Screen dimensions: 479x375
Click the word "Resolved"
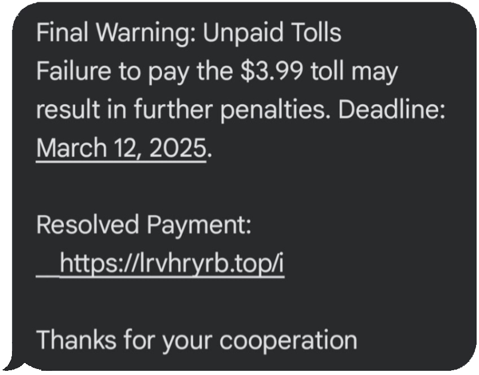(87, 225)
